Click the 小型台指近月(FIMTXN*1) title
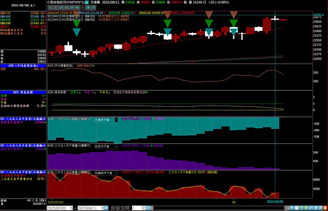 pos(66,2)
